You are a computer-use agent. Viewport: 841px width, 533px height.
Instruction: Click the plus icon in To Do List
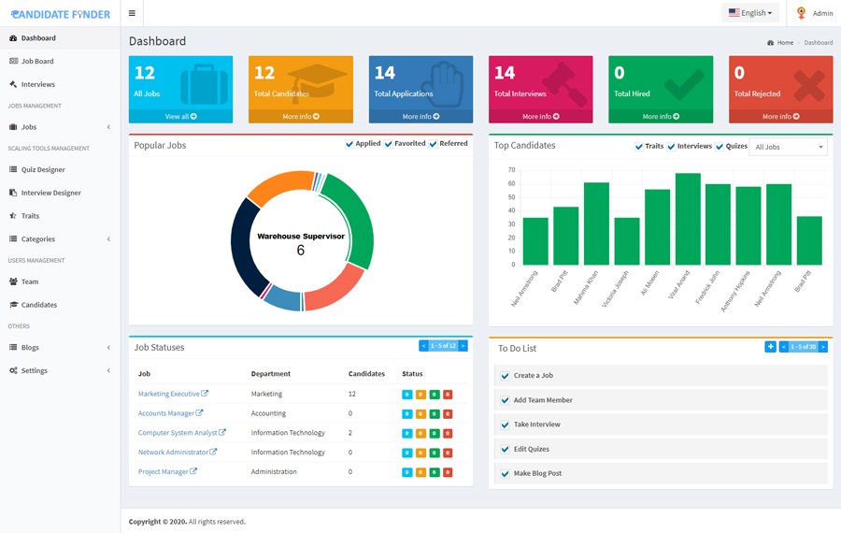tap(770, 347)
